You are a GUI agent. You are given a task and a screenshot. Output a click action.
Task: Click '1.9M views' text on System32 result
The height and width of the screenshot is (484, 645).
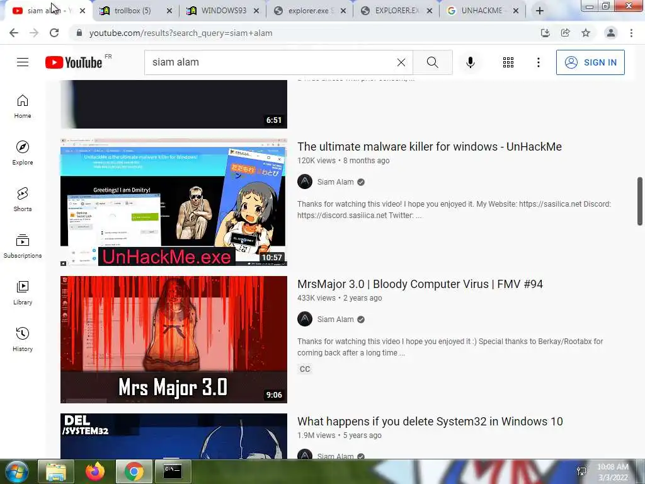(316, 435)
